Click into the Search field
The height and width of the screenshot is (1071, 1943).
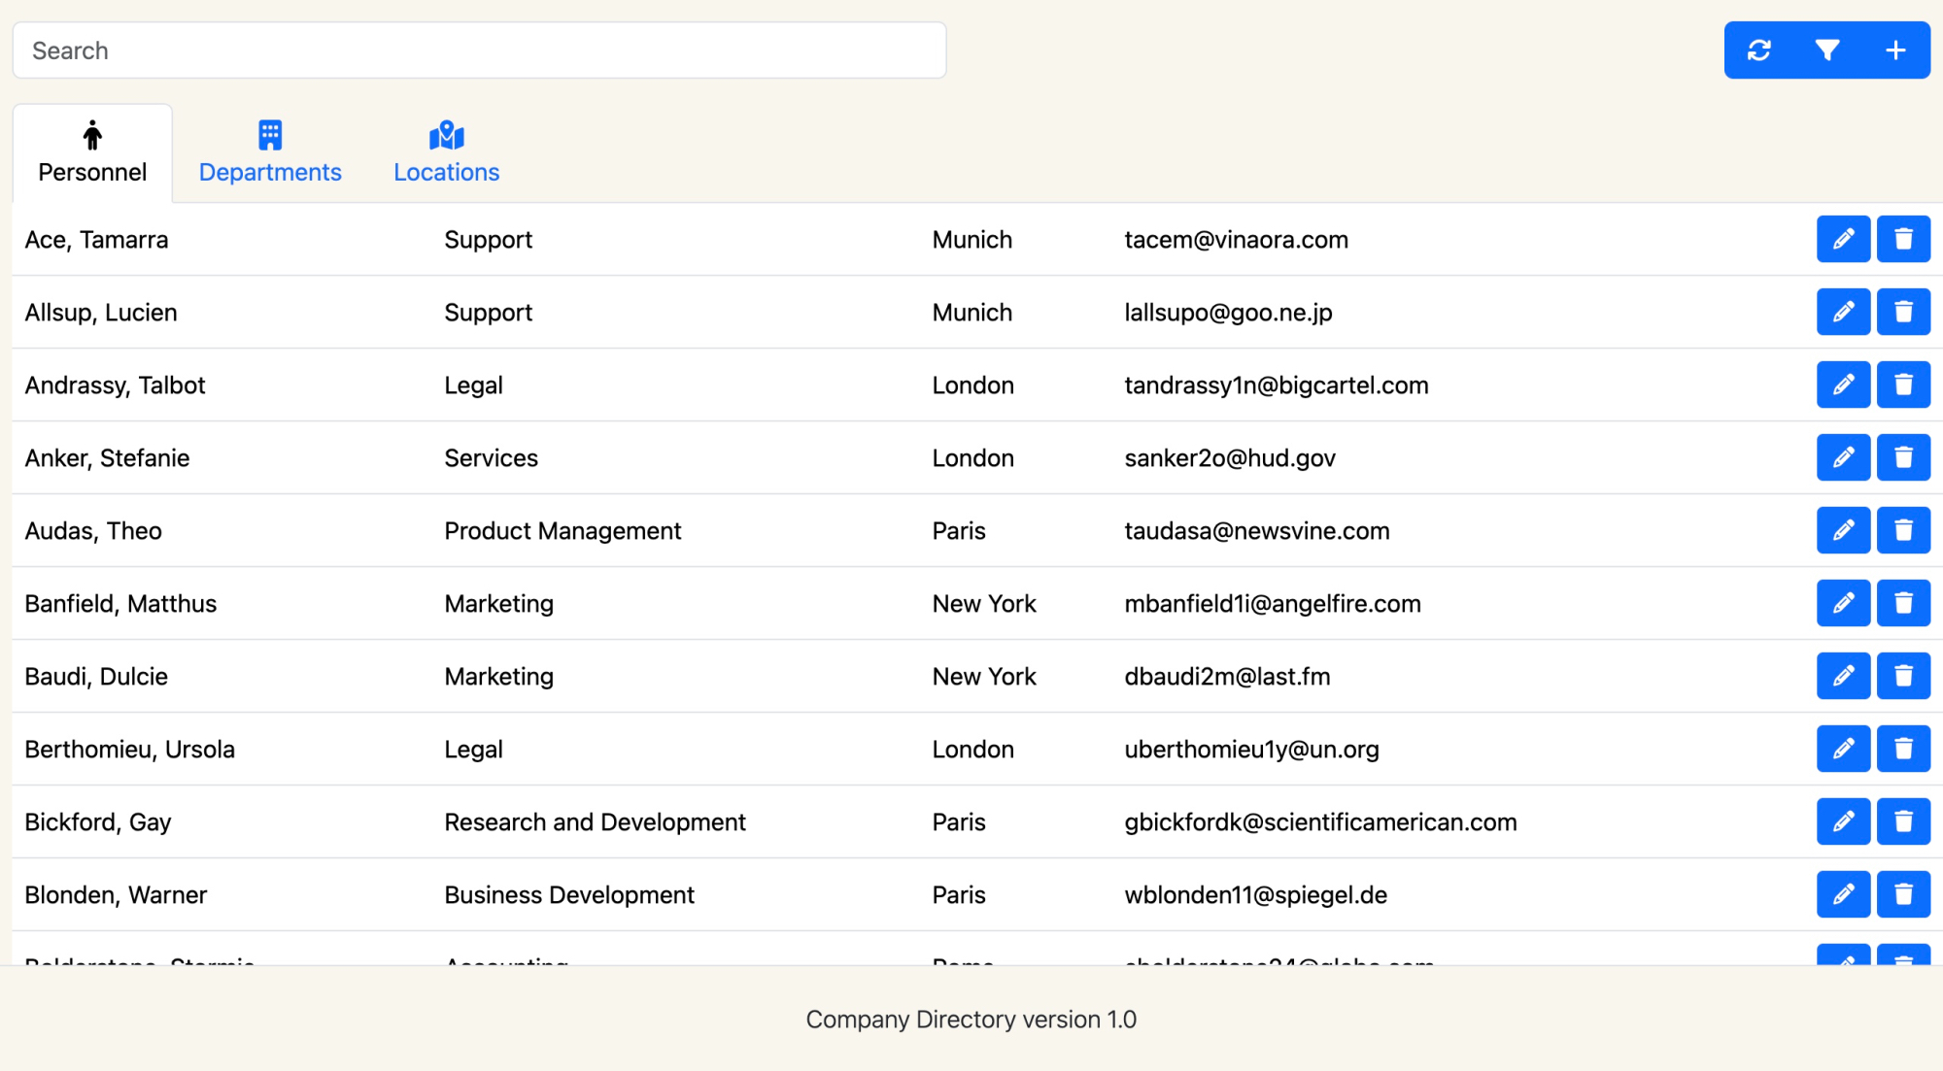point(479,50)
